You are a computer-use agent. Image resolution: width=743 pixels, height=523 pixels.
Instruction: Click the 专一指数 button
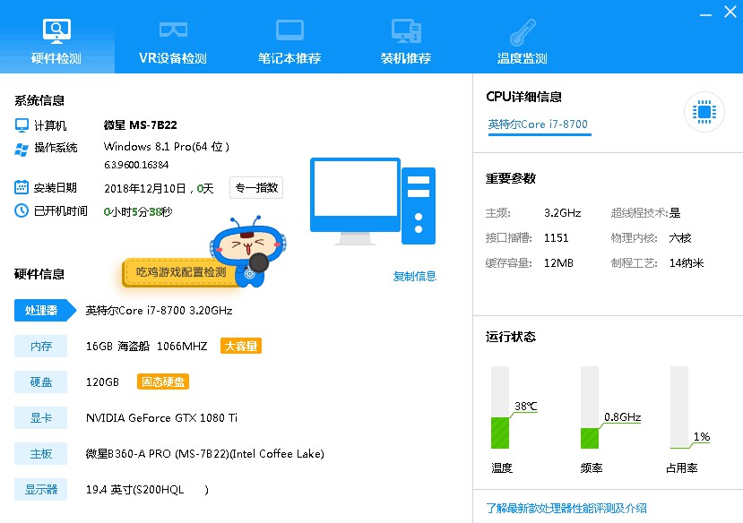point(256,188)
